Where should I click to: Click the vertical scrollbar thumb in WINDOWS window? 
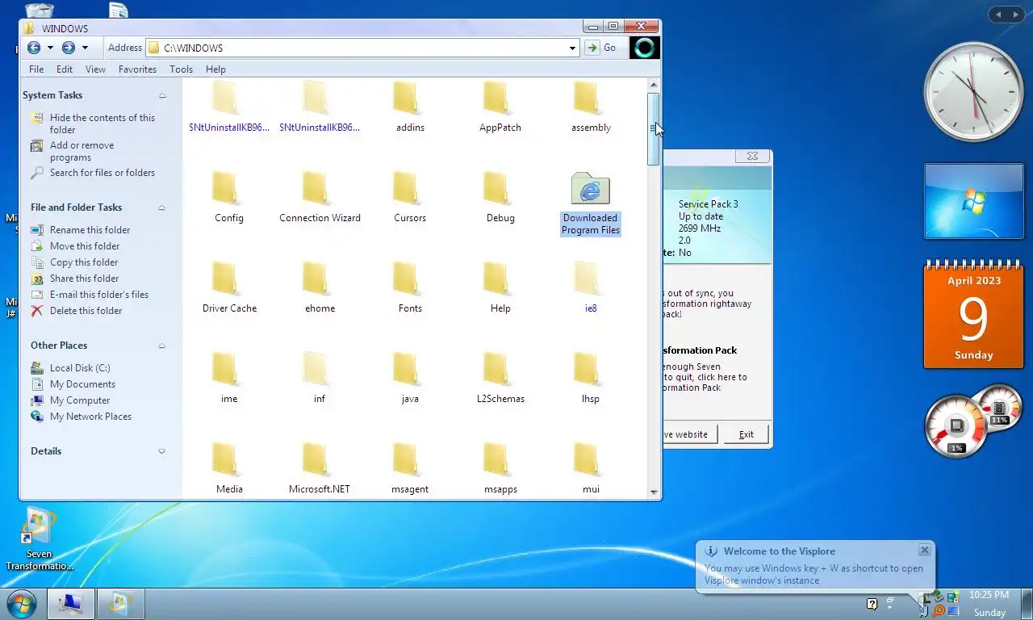[653, 129]
